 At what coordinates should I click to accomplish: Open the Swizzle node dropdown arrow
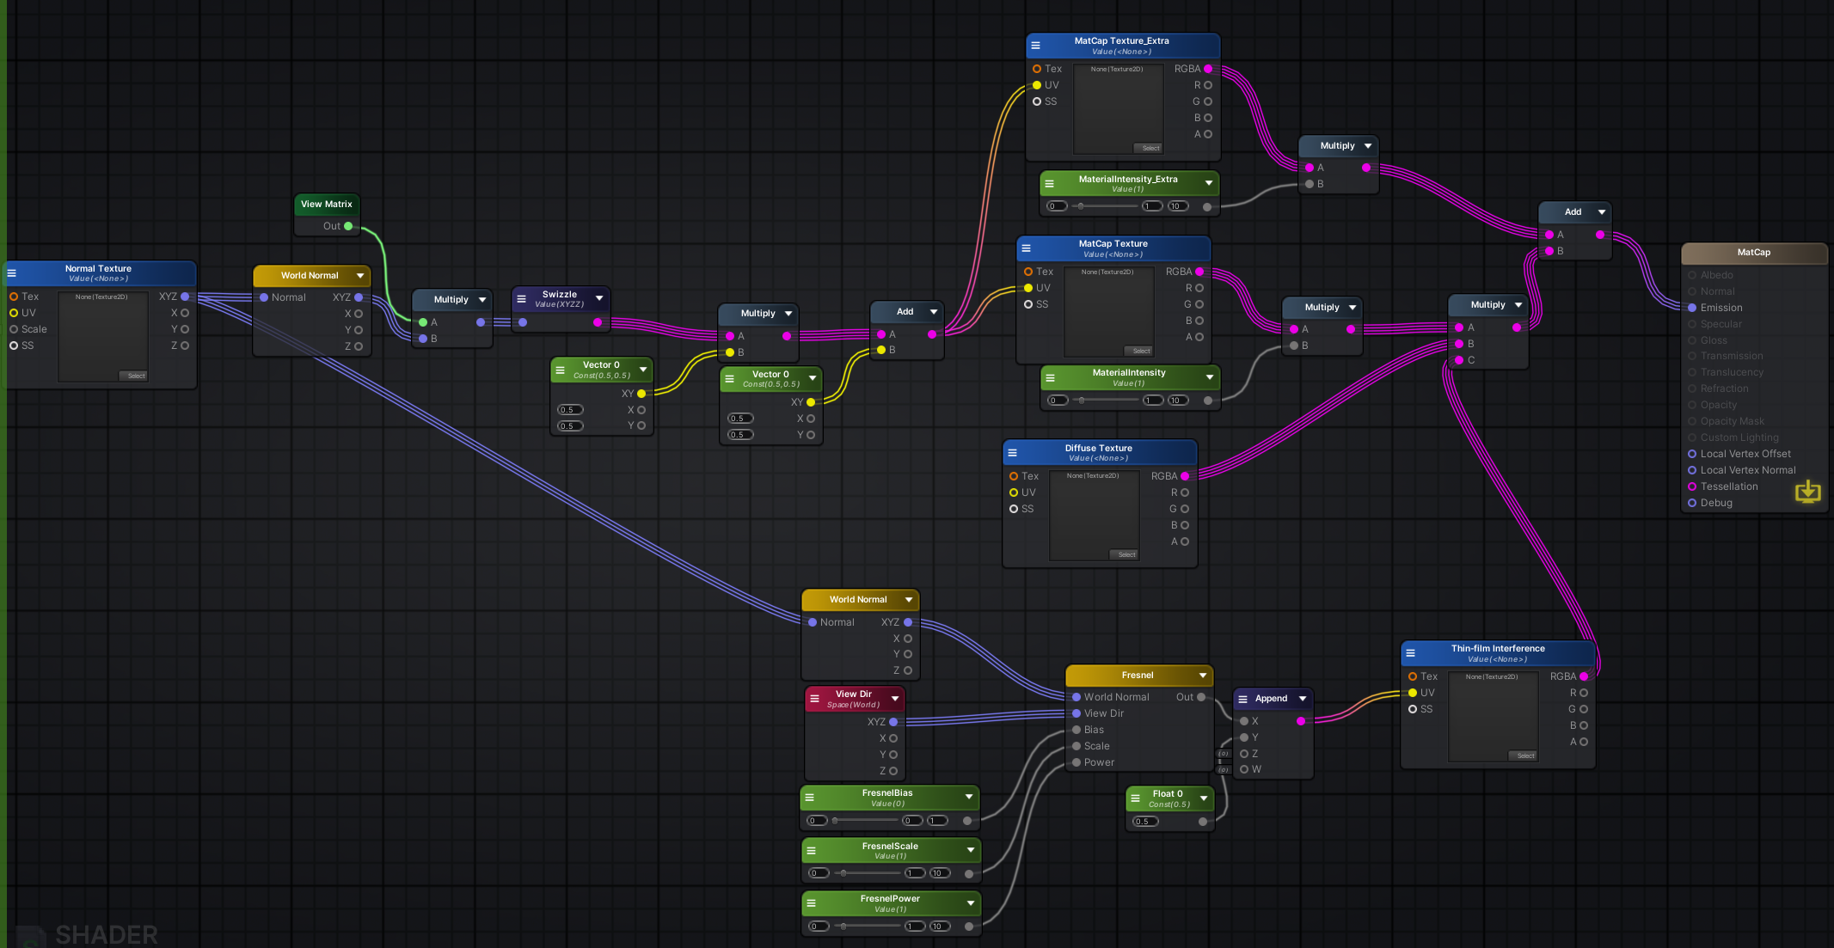598,298
